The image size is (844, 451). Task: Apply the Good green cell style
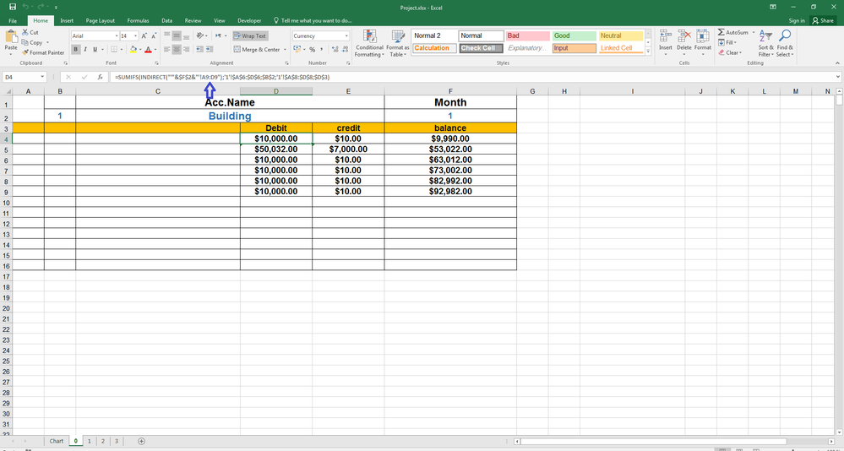click(574, 35)
